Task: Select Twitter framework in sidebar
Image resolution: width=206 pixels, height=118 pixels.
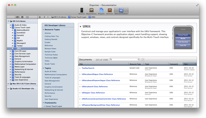Action: [20, 46]
